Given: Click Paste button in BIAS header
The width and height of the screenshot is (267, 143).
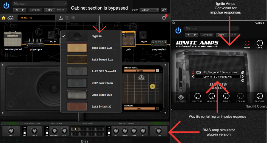Looking at the screenshot, I should click(x=61, y=10).
